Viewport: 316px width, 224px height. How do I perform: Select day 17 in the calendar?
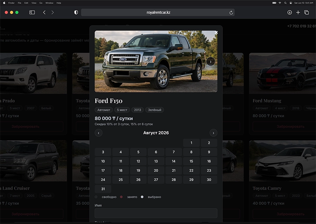pos(103,170)
